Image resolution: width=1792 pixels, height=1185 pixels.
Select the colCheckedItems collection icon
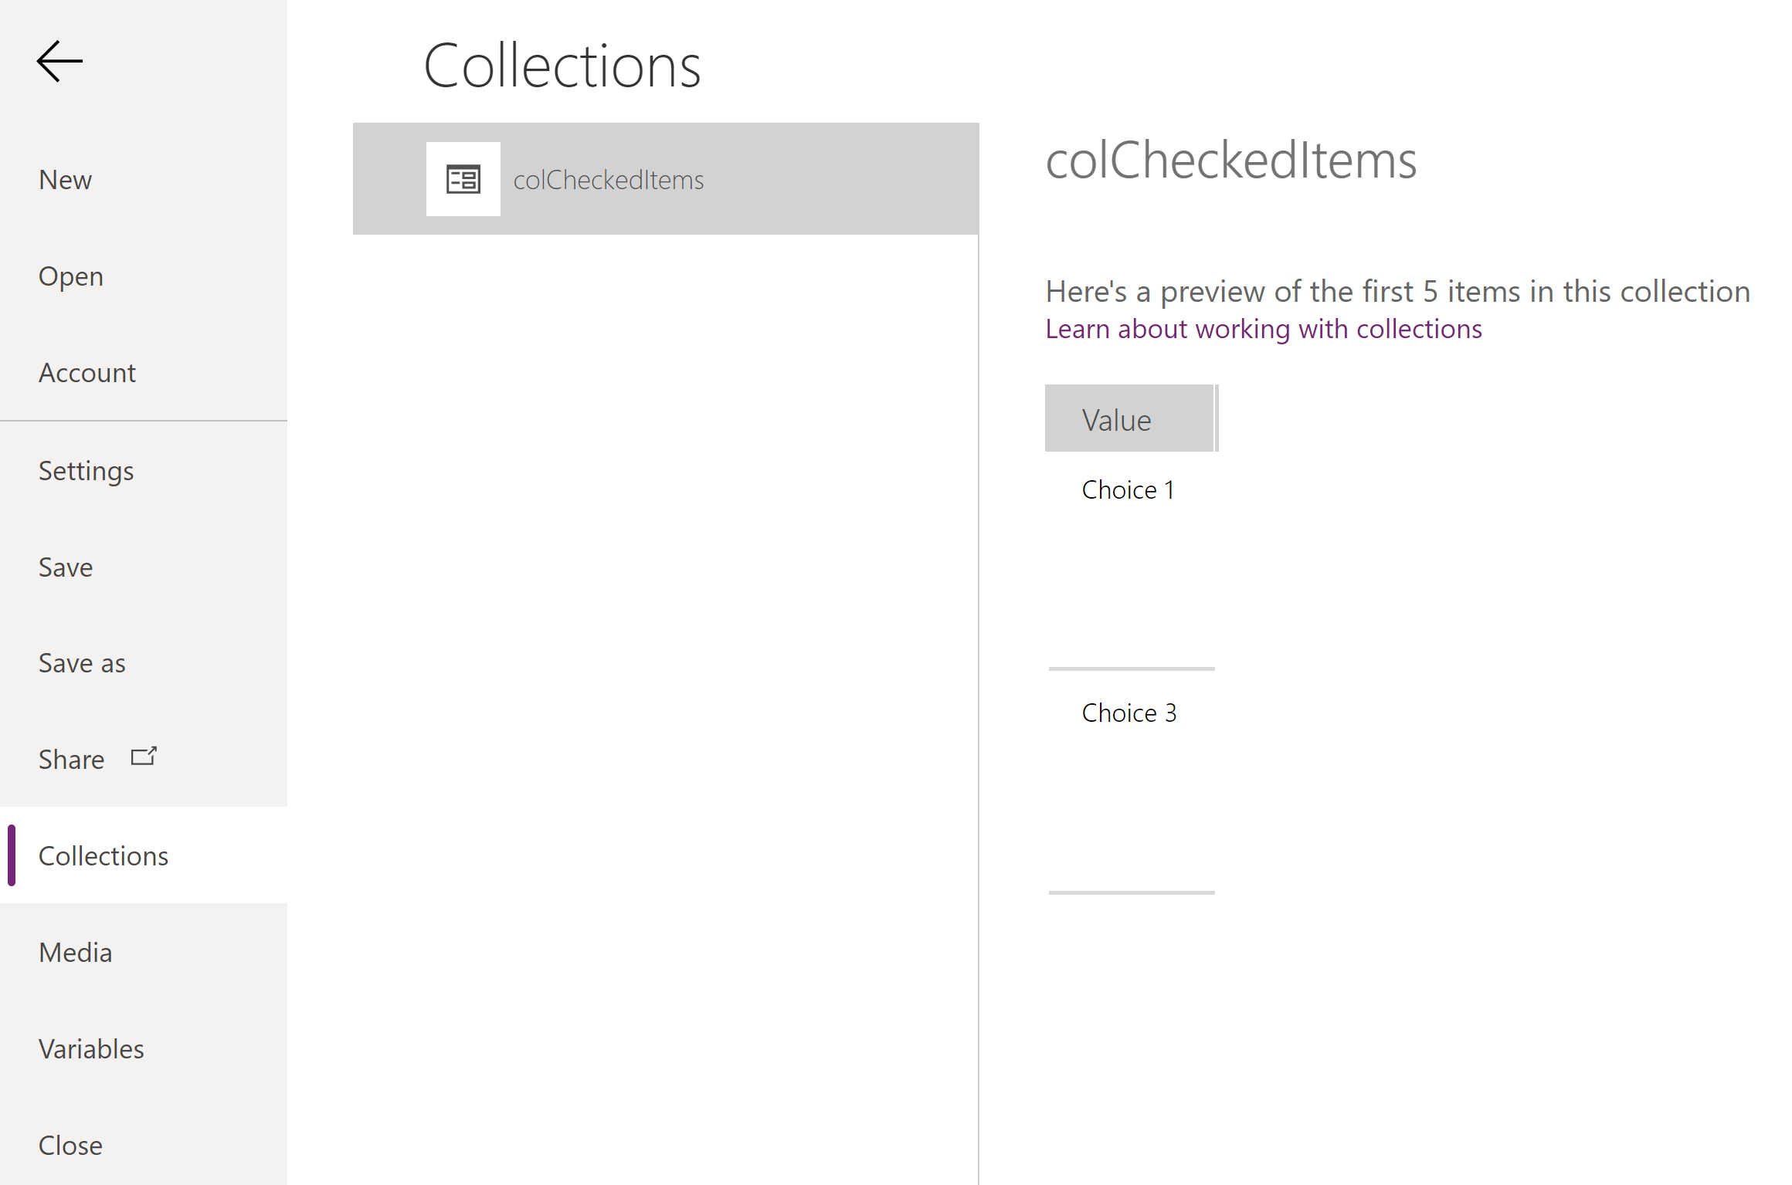pyautogui.click(x=463, y=178)
